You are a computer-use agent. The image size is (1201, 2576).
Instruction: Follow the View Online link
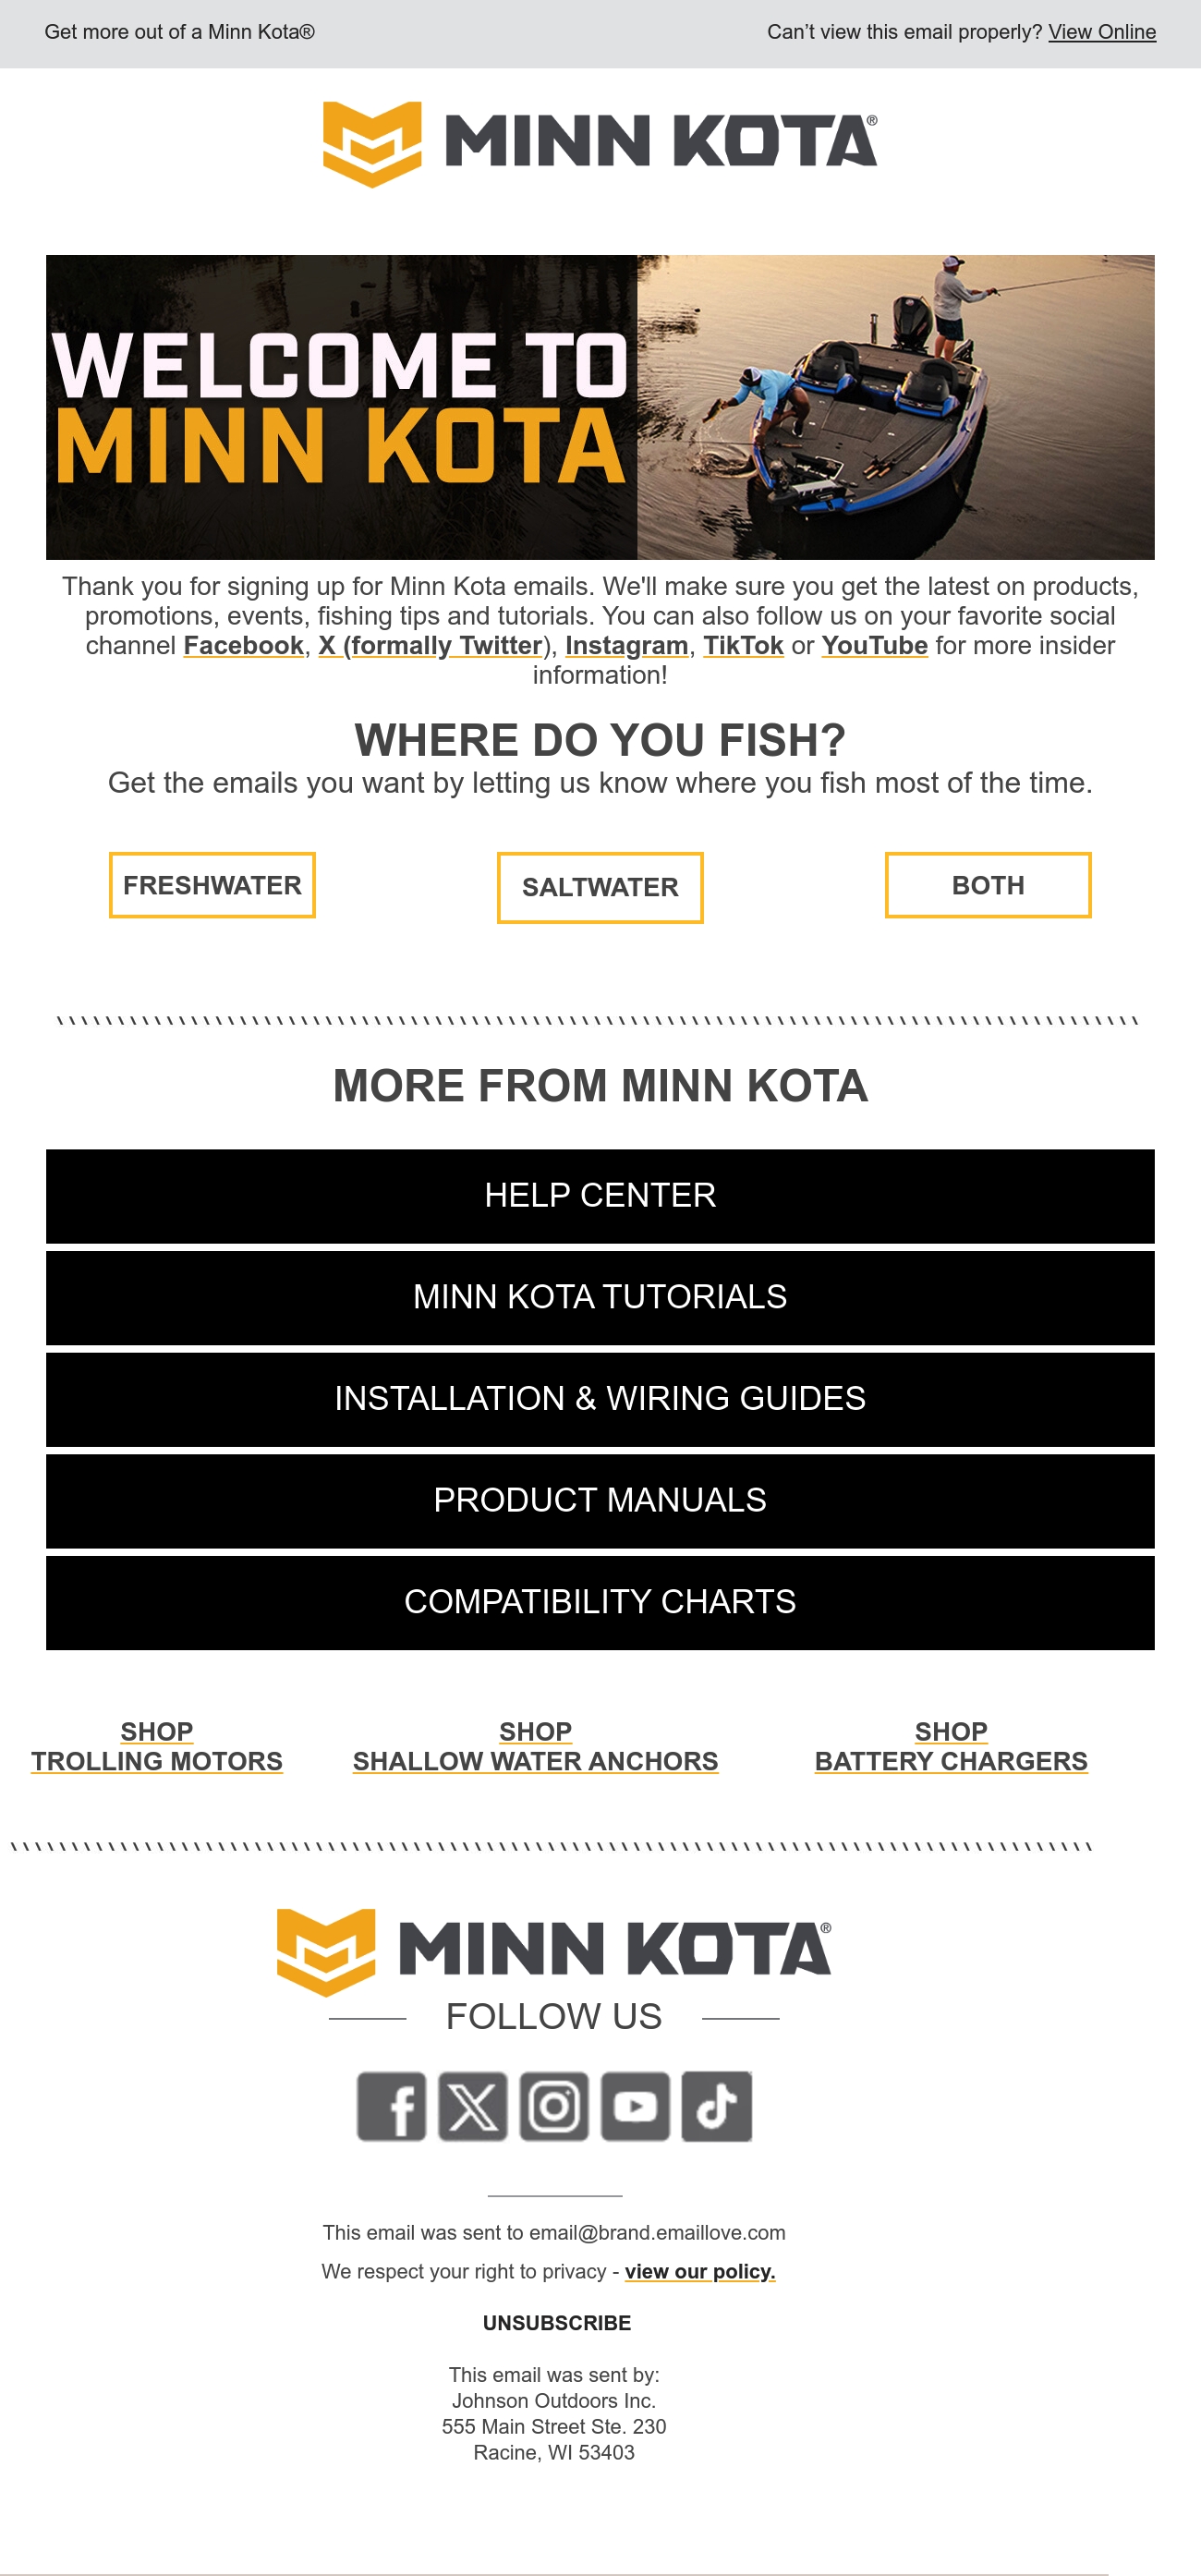[1102, 32]
